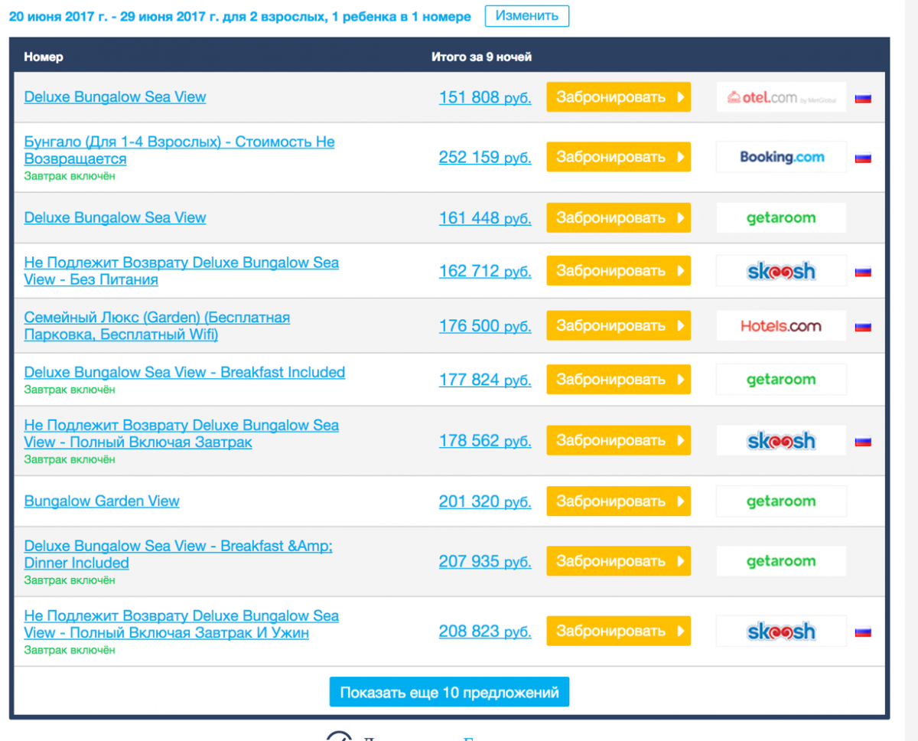Click the getaroom logo for Bungalow Garden View
This screenshot has width=918, height=741.
pyautogui.click(x=781, y=501)
